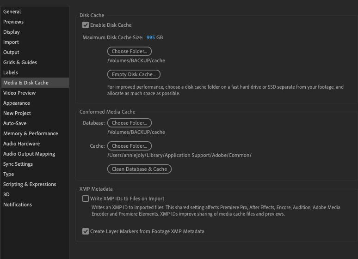The image size is (358, 259).
Task: Click Choose Folder under Disk Cache
Action: (129, 51)
